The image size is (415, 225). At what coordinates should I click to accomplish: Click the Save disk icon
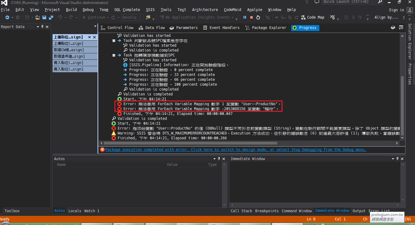coord(44,17)
